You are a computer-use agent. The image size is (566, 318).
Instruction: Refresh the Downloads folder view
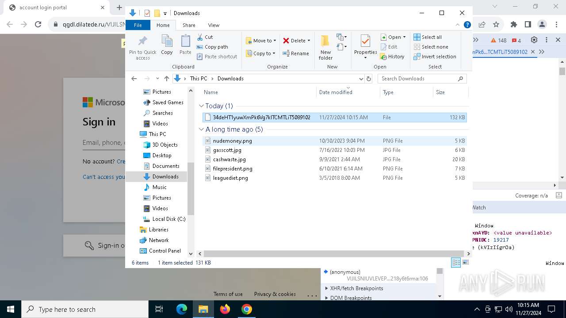369,79
